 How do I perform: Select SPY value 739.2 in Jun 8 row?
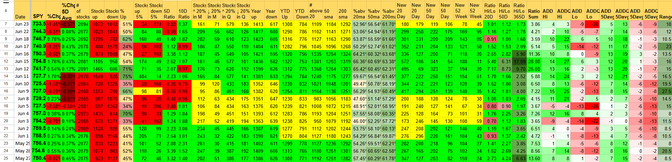tap(38, 99)
